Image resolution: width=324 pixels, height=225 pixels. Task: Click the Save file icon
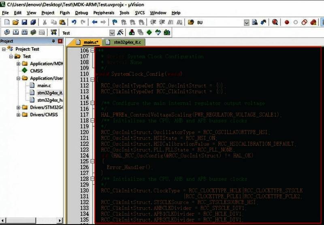pos(24,22)
